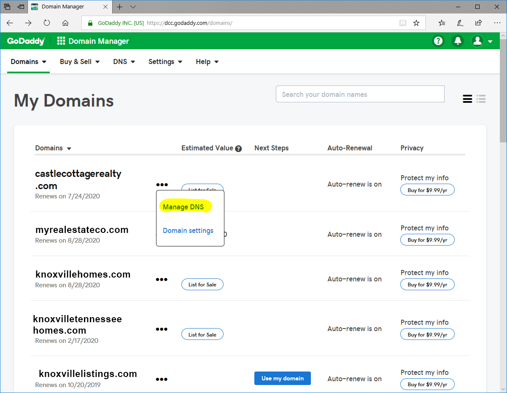Buy privacy for knoxvillehomes.com
Viewport: 507px width, 393px height.
point(427,285)
